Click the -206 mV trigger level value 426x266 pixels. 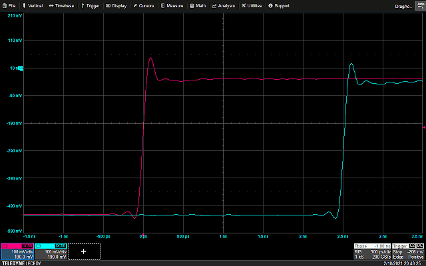(x=415, y=252)
